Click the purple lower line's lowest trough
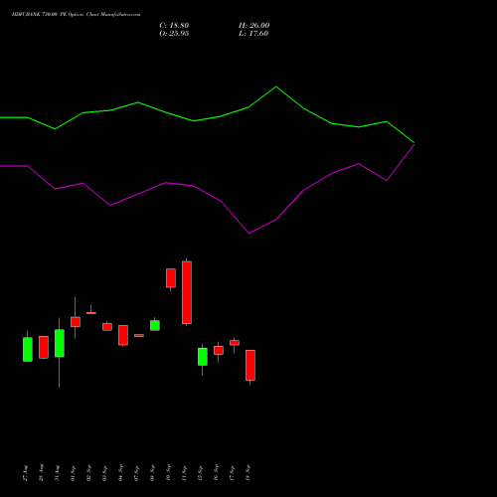Screen dimensions: 497x497 point(248,233)
